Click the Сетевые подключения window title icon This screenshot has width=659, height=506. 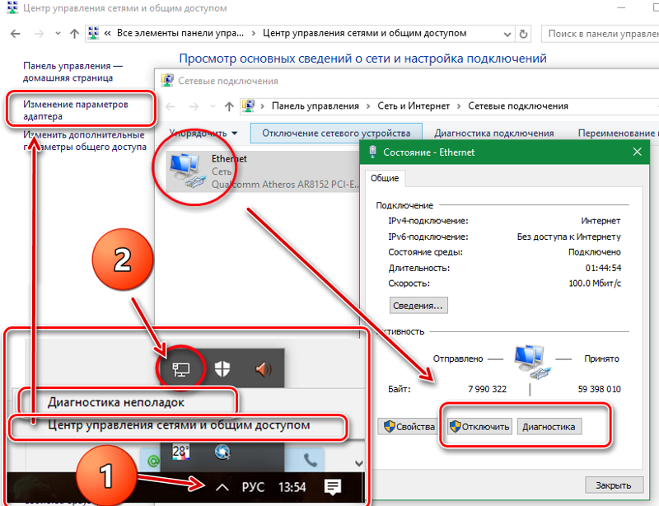pyautogui.click(x=167, y=80)
